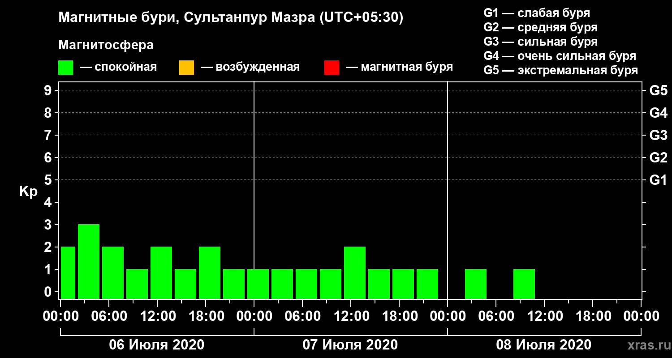Click the '12:00' time label above 06 Июля 2020
This screenshot has width=672, height=358.
157,316
